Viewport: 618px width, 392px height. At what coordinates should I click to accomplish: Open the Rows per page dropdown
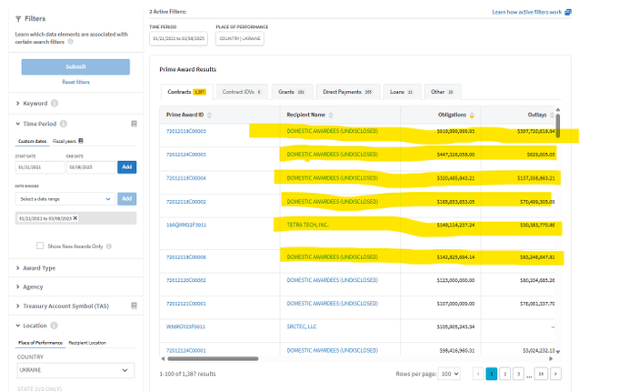click(450, 373)
